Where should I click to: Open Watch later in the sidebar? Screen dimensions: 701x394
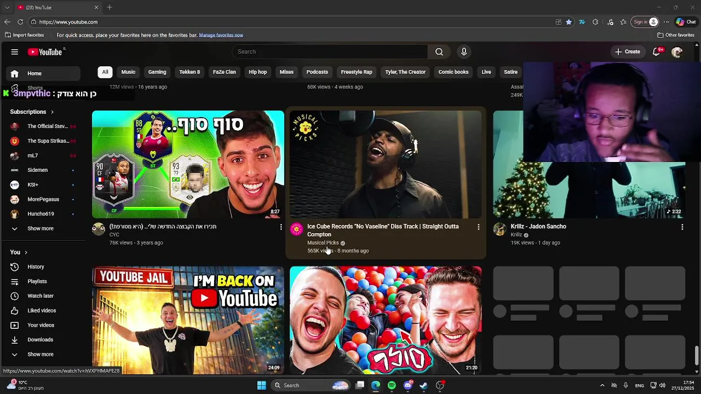tap(43, 296)
